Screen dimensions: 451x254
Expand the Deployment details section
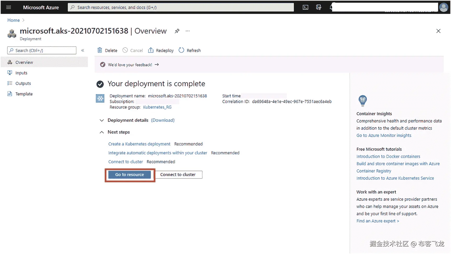pyautogui.click(x=102, y=120)
